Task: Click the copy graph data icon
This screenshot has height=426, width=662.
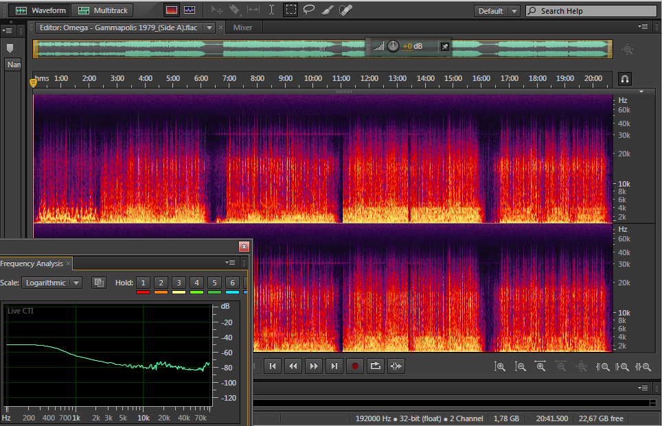Action: point(99,283)
